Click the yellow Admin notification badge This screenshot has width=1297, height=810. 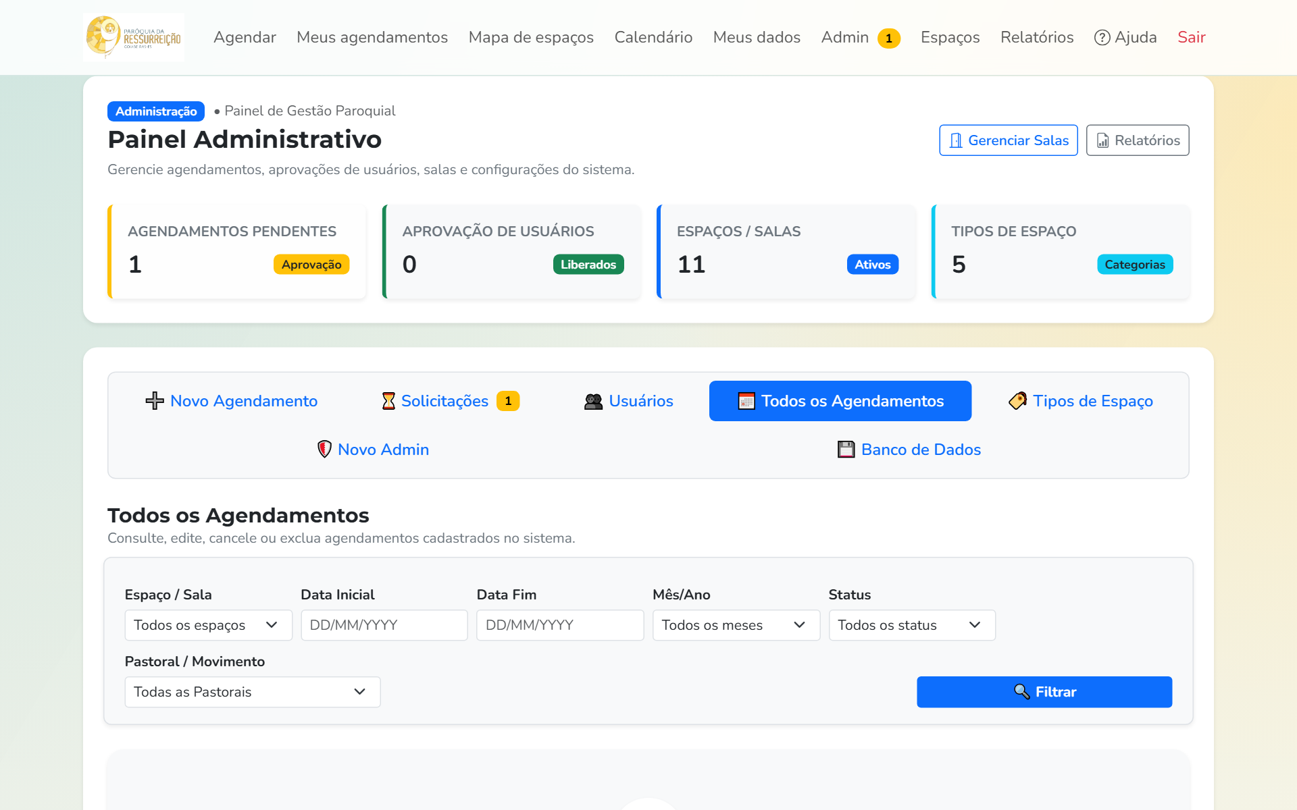pyautogui.click(x=889, y=38)
